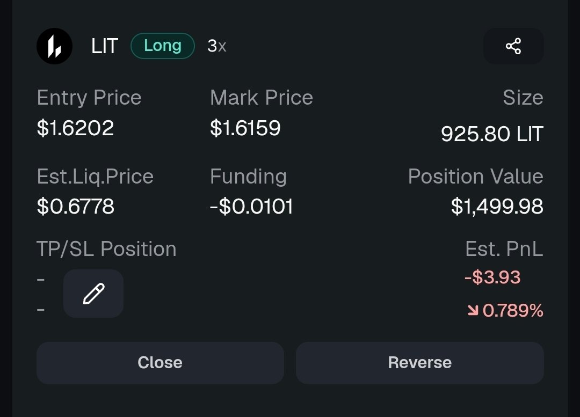Open TP/SL edit pencil icon
The image size is (580, 417).
[93, 294]
